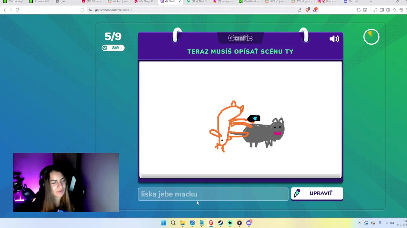Open a new browser tab
The image size is (407, 228).
pyautogui.click(x=371, y=2)
